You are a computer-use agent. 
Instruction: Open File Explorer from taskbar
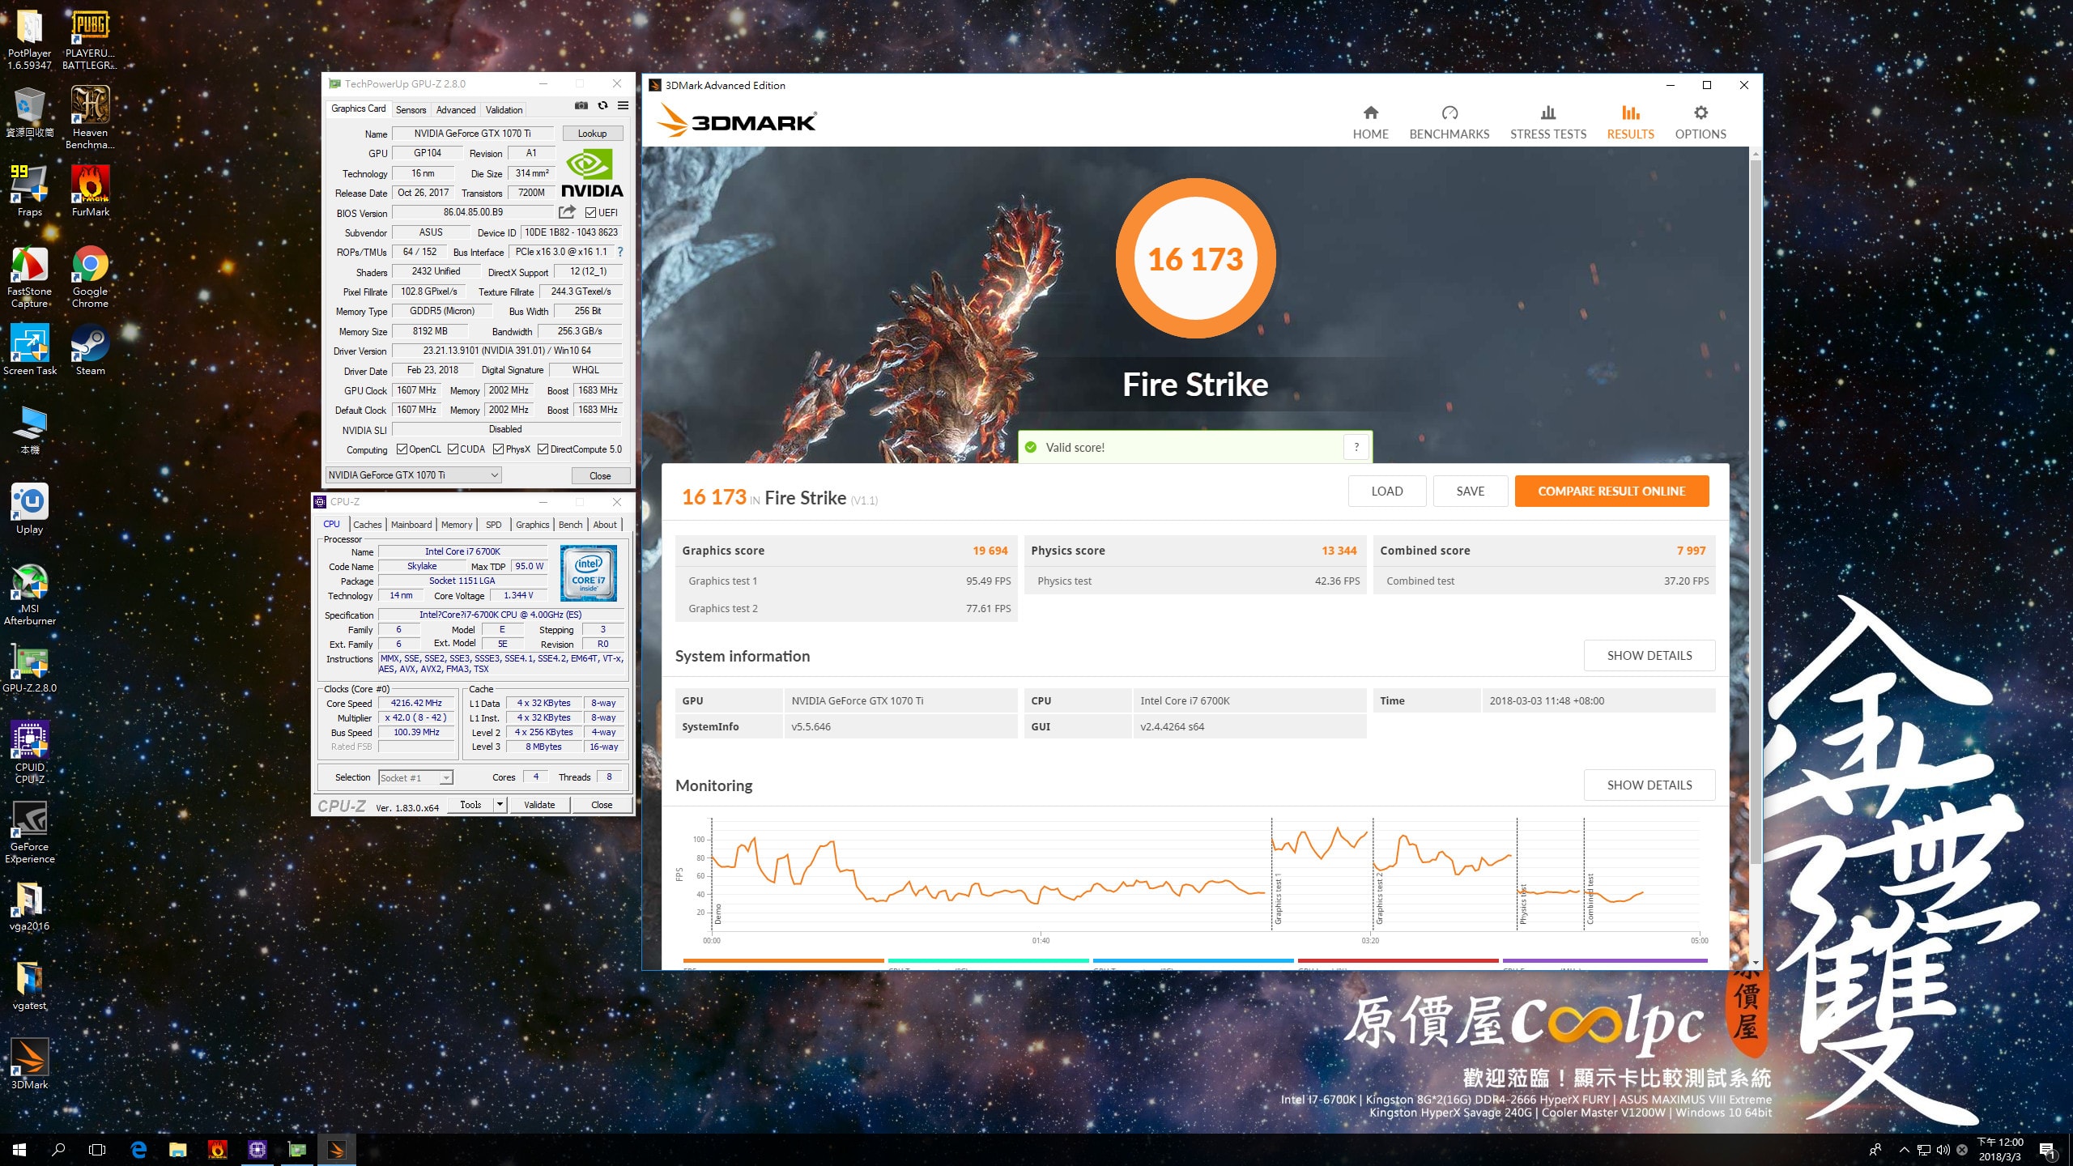(x=178, y=1149)
